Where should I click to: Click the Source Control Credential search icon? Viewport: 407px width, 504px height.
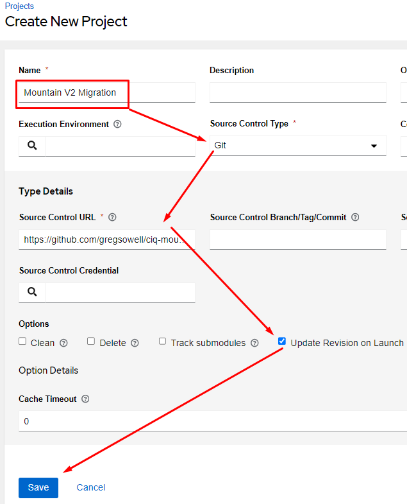click(32, 293)
